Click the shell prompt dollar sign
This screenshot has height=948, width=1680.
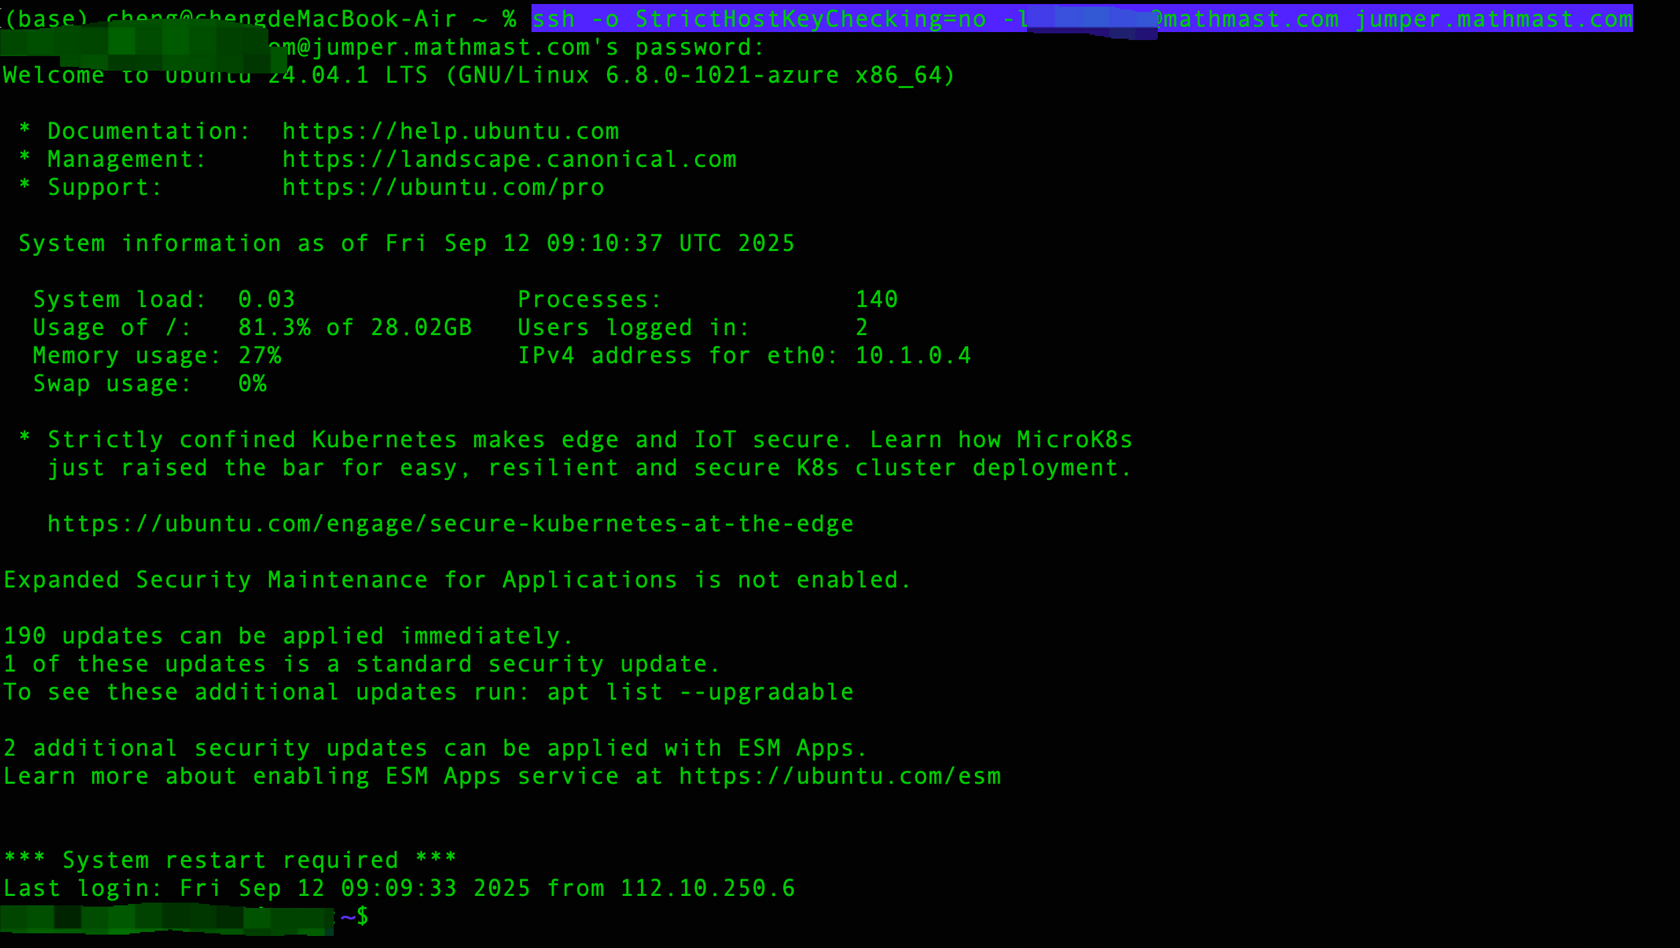coord(363,916)
